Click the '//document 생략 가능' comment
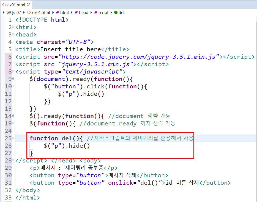This screenshot has width=257, height=202. pos(139,116)
